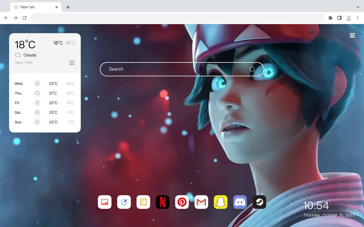364x227 pixels.
Task: Click the Cloudy cloud icon in the weather widget
Action: (18, 55)
